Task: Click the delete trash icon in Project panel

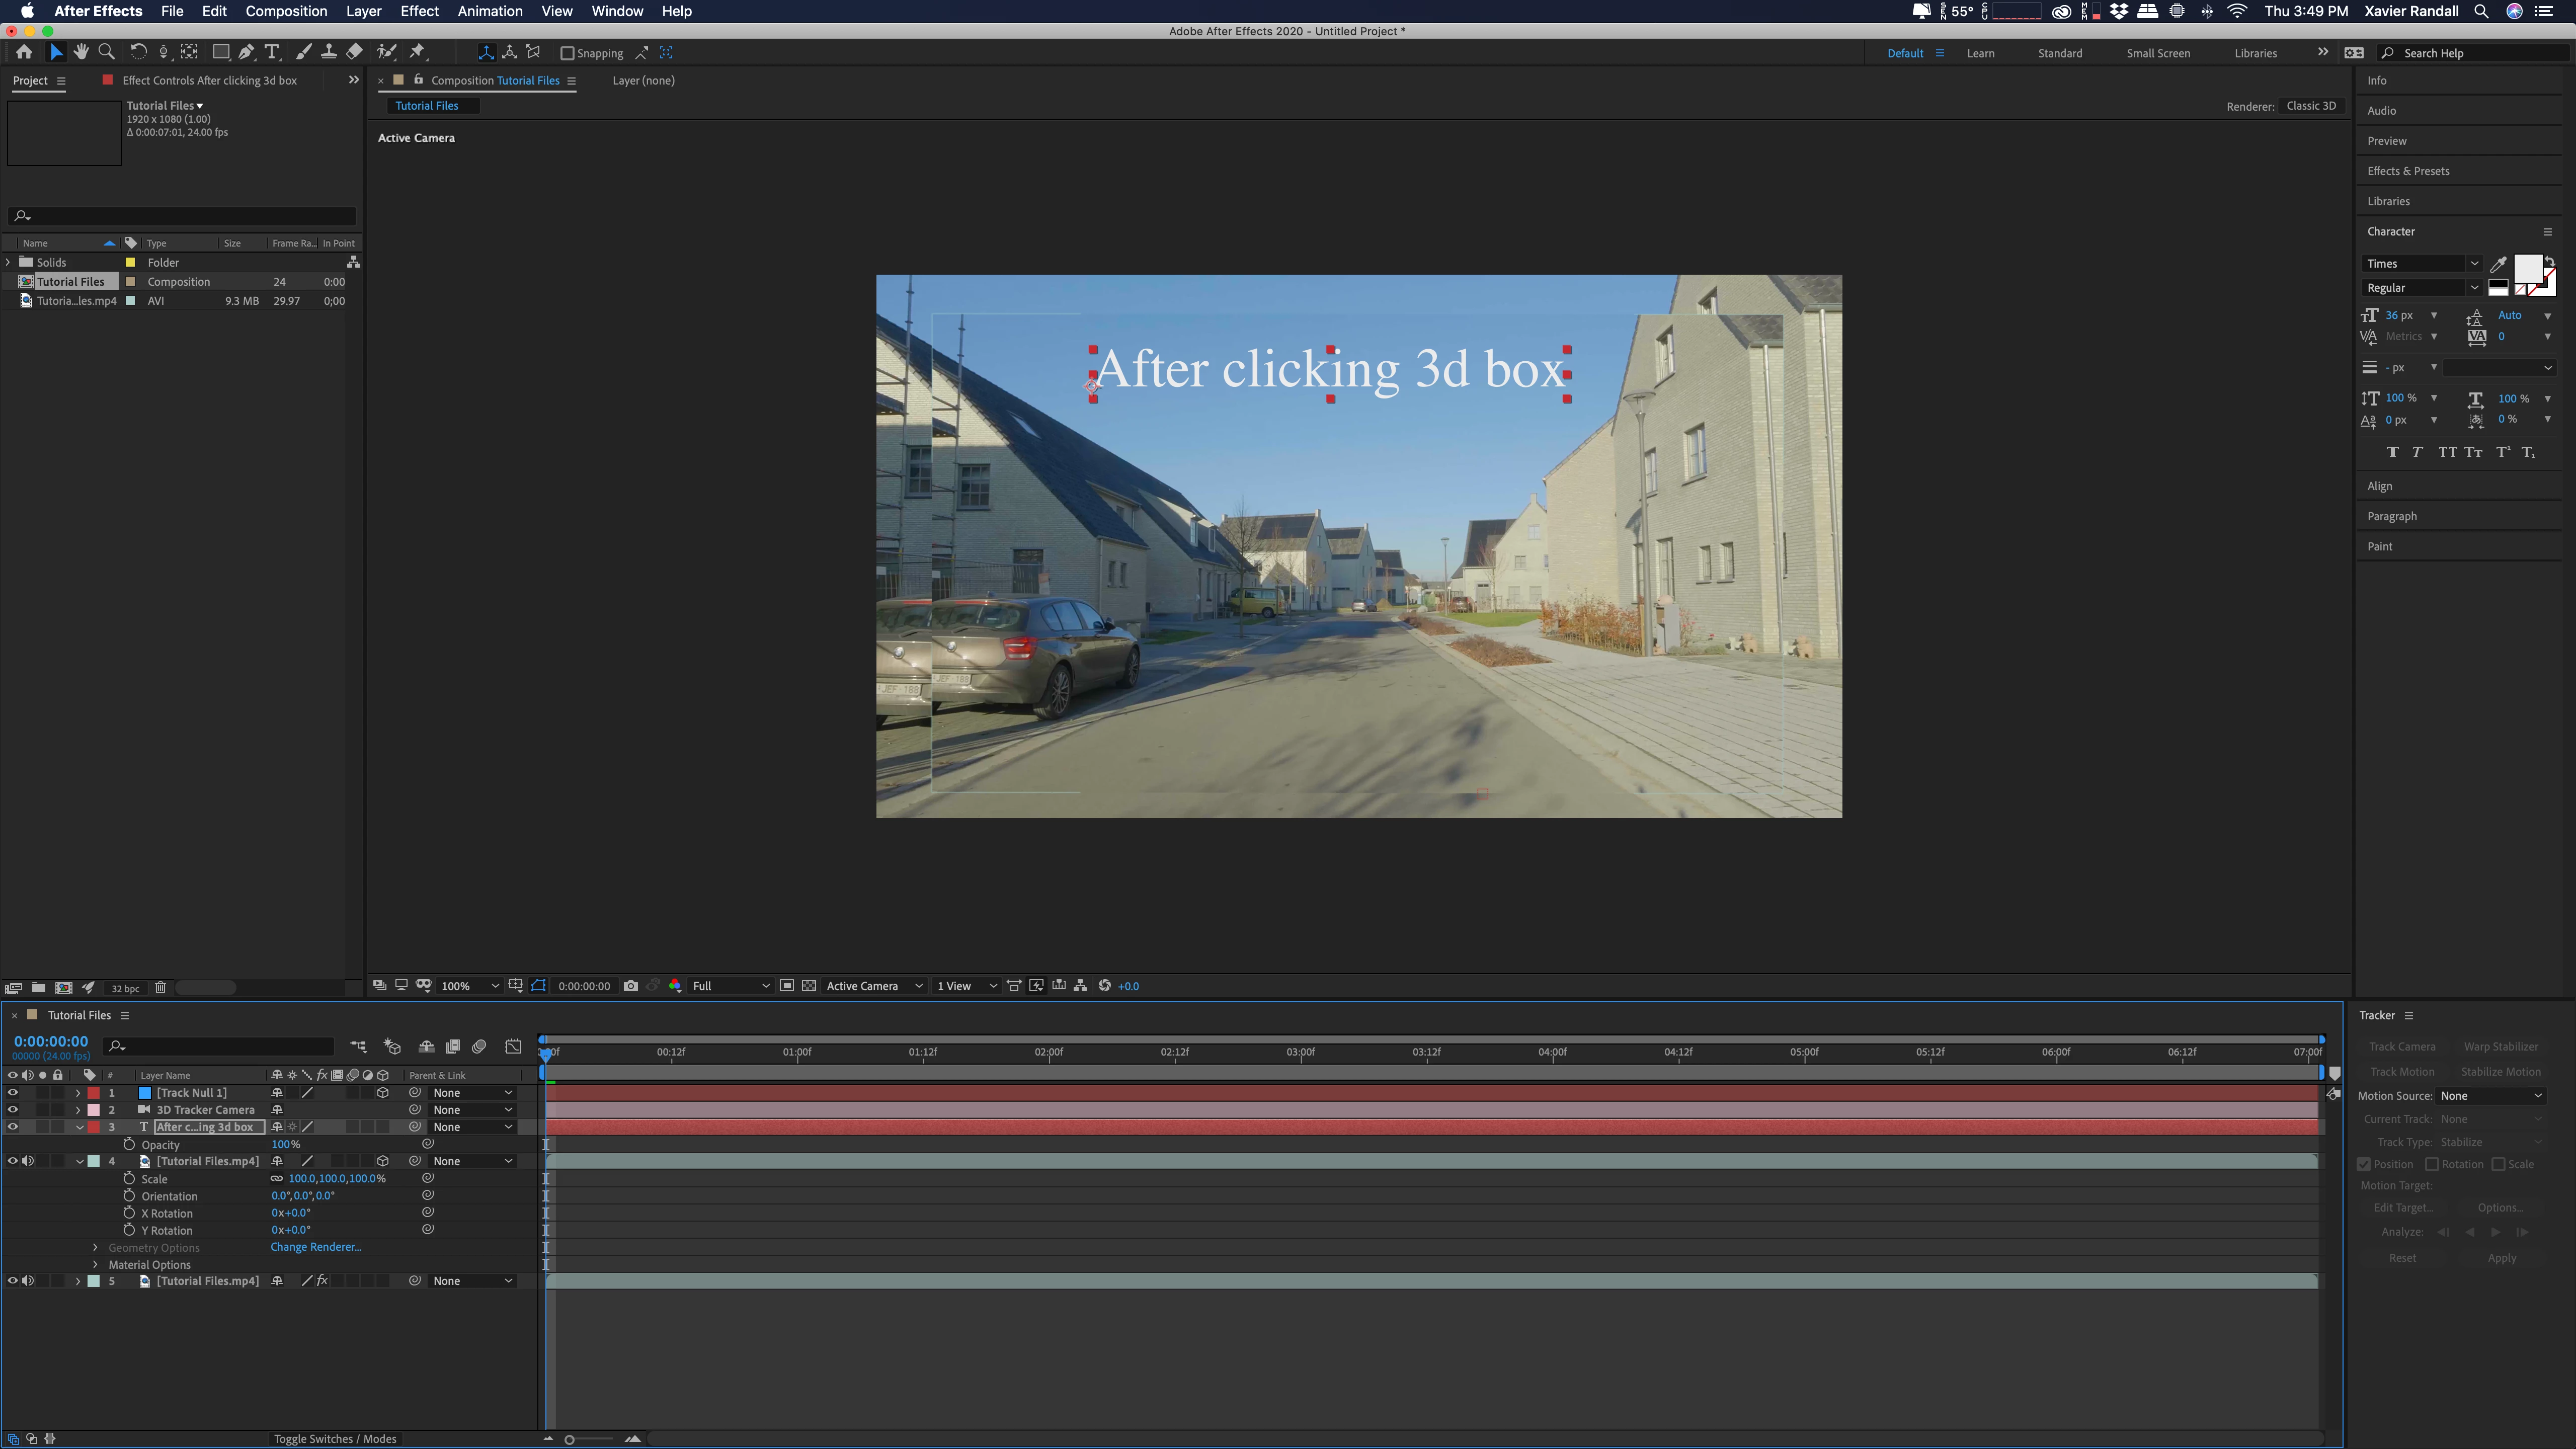Action: (x=160, y=988)
